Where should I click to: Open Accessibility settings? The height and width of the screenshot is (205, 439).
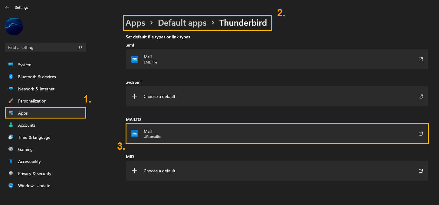click(45, 161)
